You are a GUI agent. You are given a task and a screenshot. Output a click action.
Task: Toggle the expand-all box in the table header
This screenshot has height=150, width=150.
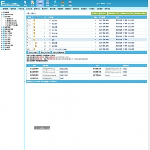pyautogui.click(x=36, y=17)
